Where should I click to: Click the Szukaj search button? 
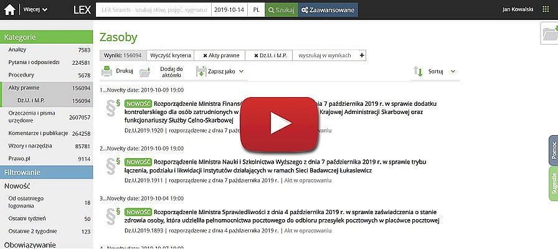281,10
